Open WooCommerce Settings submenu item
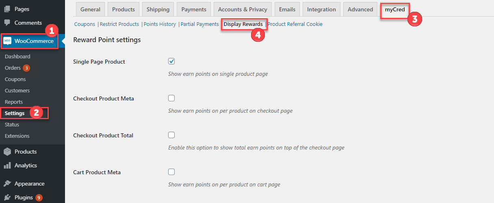 (x=15, y=113)
